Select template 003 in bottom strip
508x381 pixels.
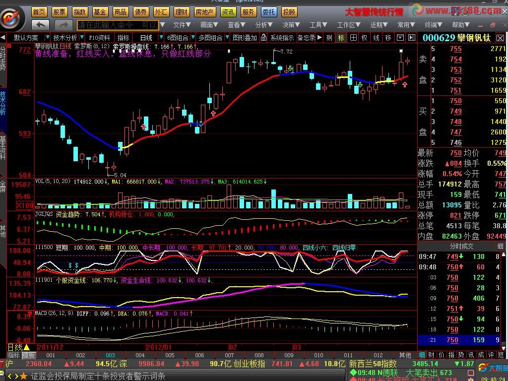pyautogui.click(x=110, y=355)
